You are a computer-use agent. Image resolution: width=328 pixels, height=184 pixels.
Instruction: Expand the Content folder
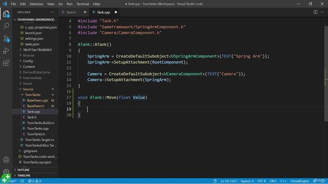(x=35, y=67)
